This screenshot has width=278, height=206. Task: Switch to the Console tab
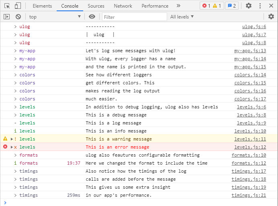(69, 6)
